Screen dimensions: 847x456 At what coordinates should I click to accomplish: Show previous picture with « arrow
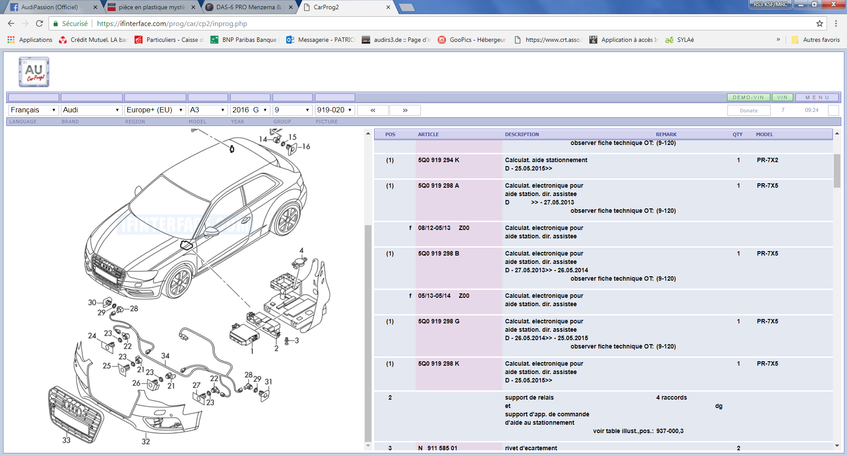click(373, 110)
